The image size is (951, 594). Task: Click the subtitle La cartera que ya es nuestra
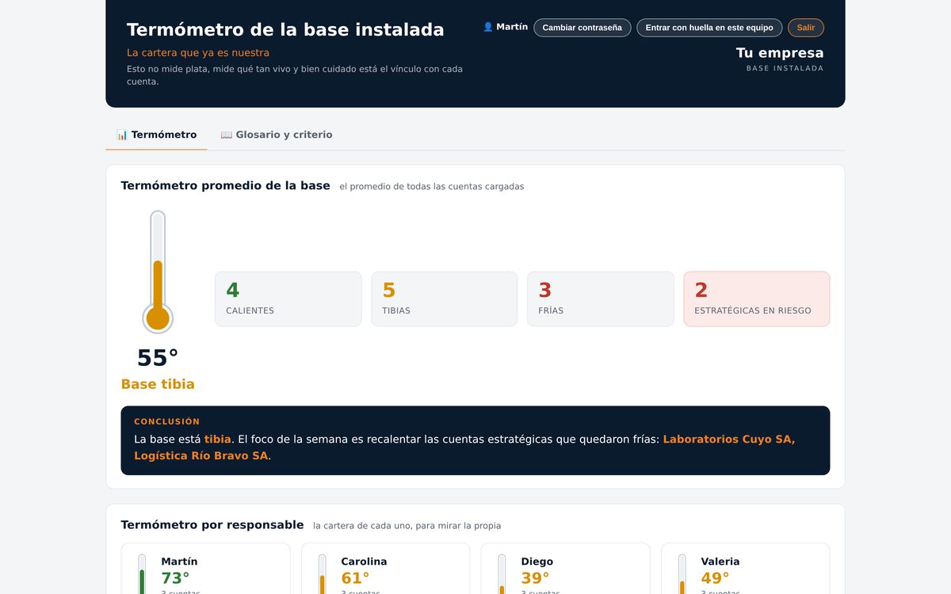(x=198, y=52)
